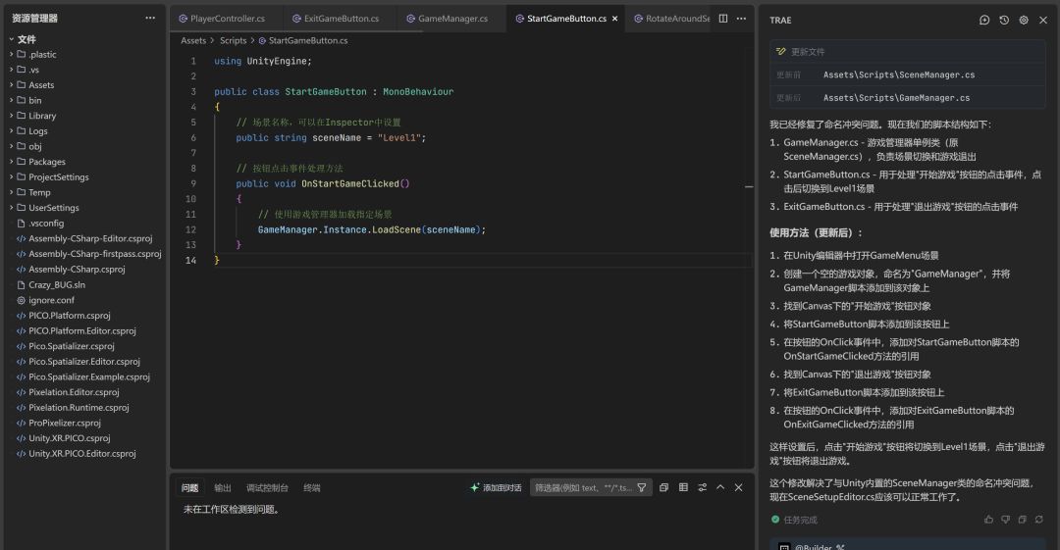Collapse all items in Problems panel
The width and height of the screenshot is (1060, 550).
point(664,487)
